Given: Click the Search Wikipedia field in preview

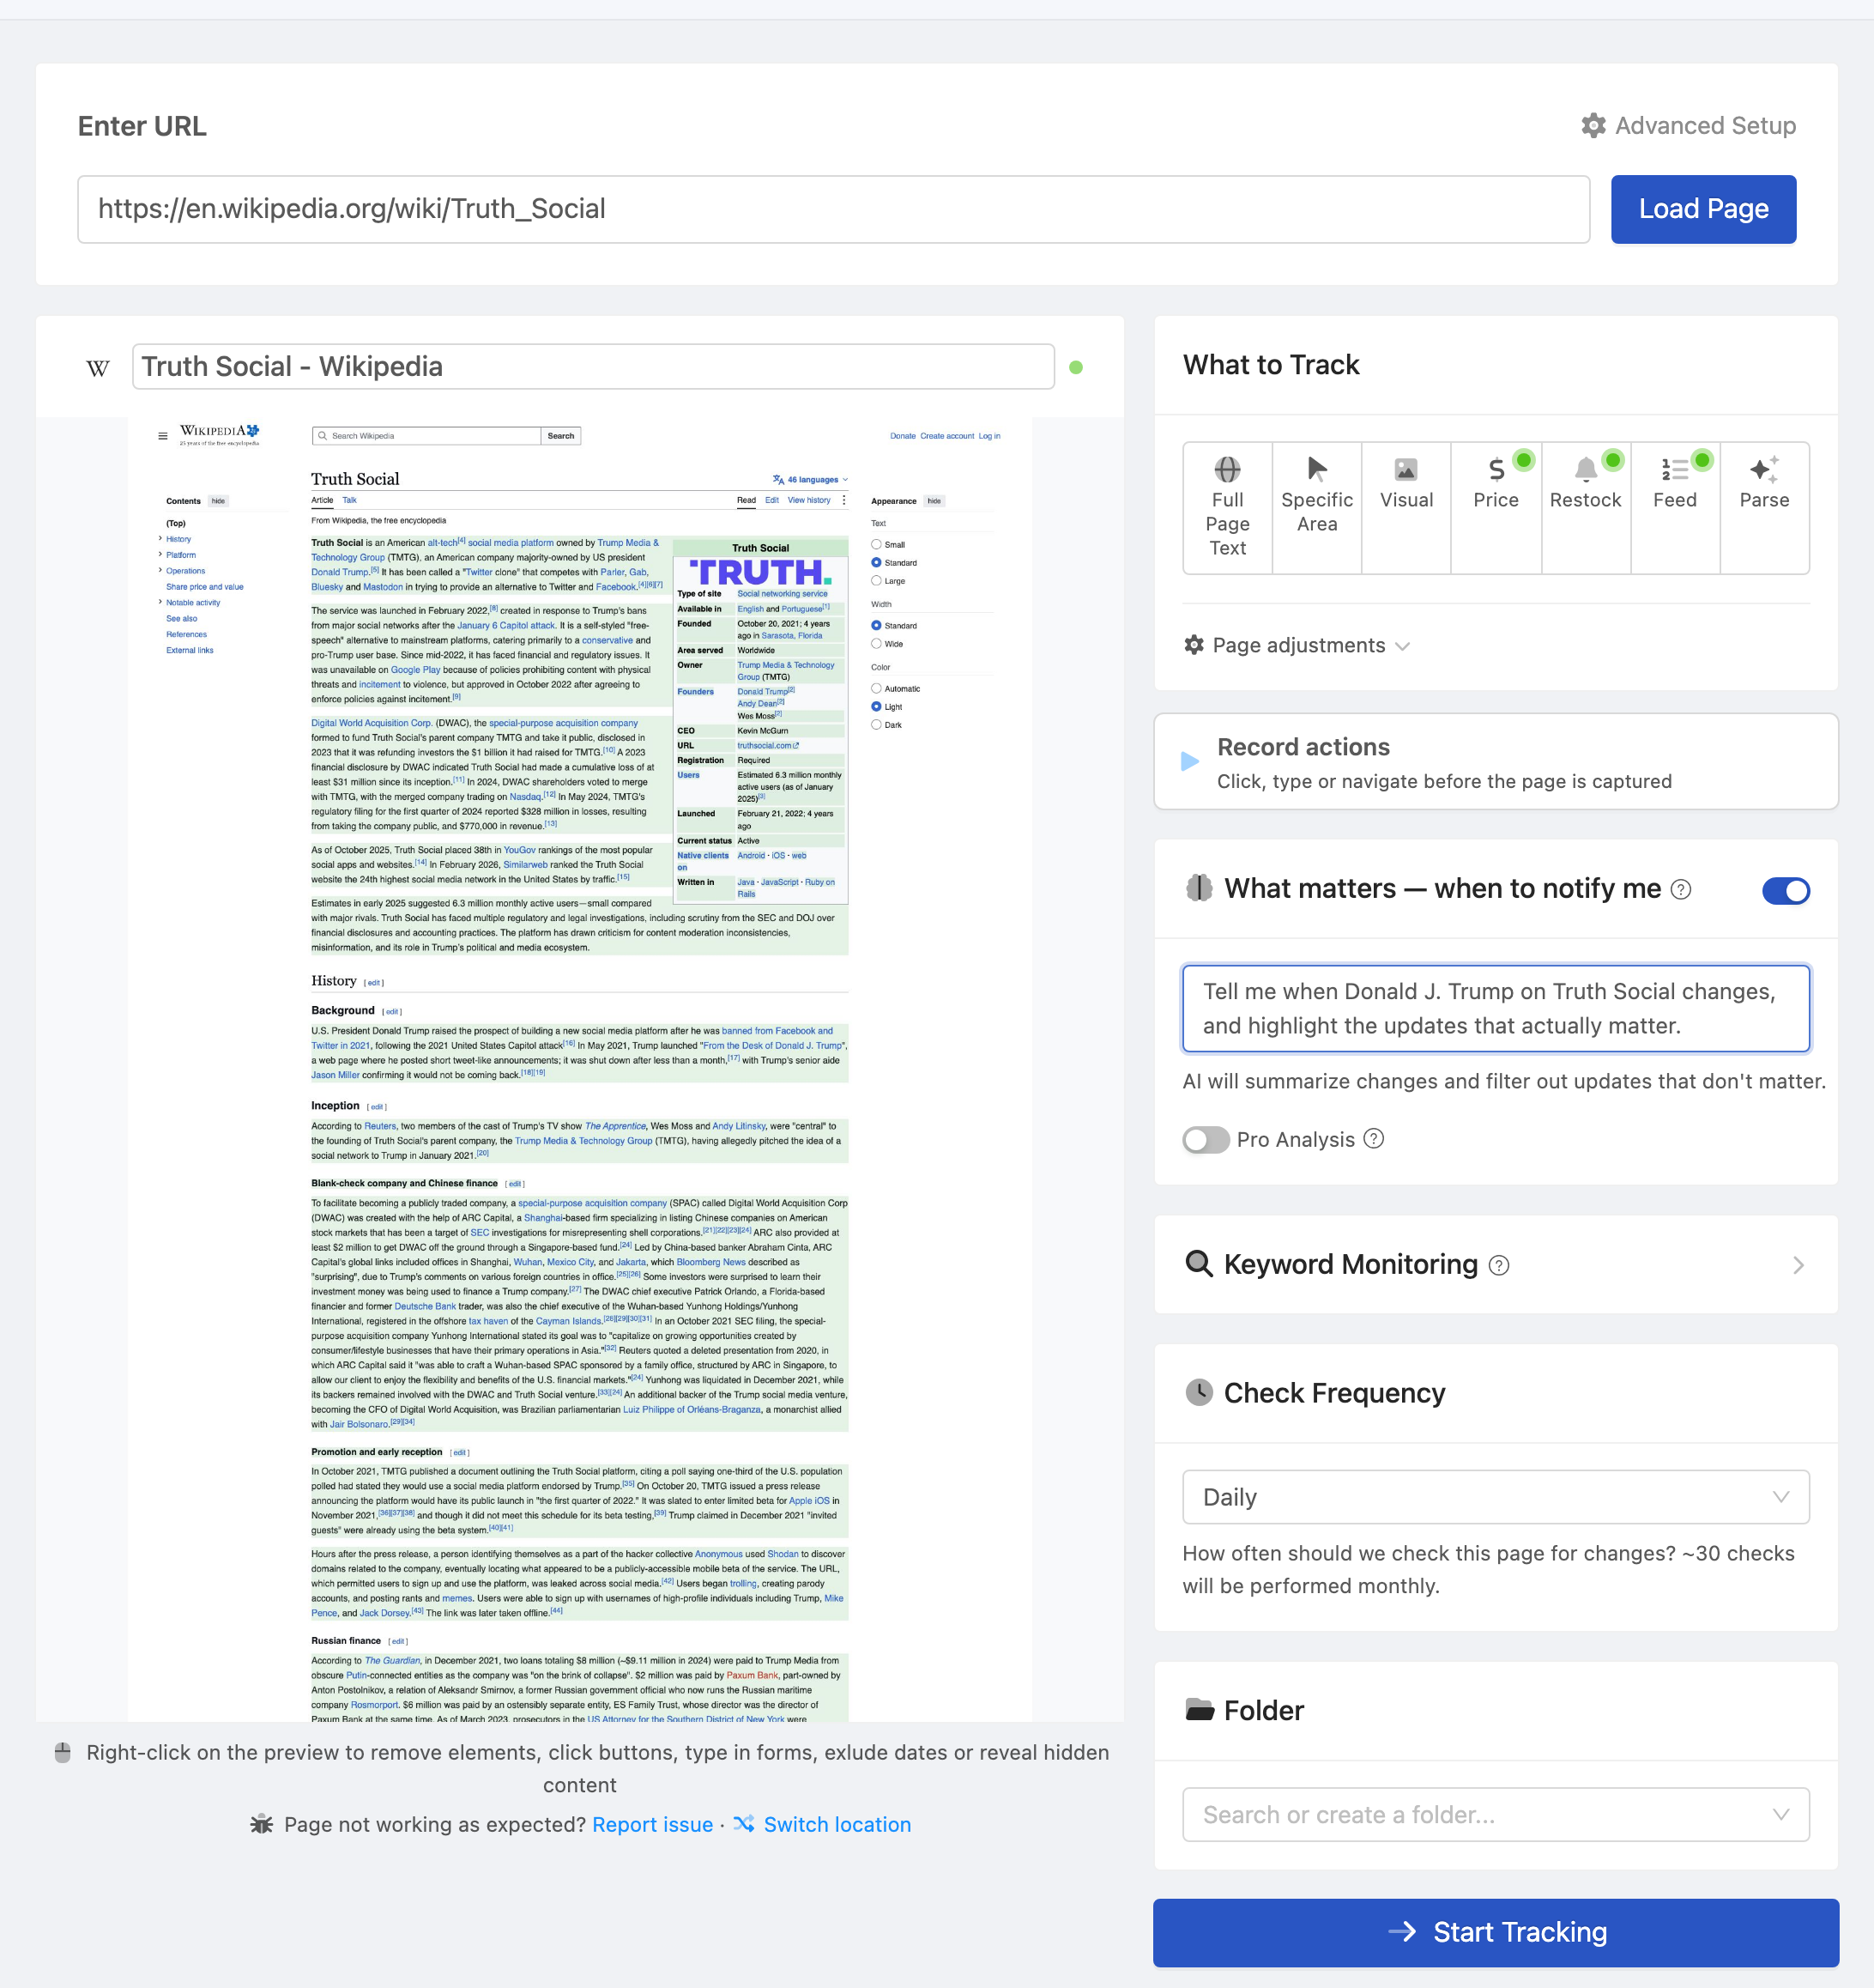Looking at the screenshot, I should 426,436.
